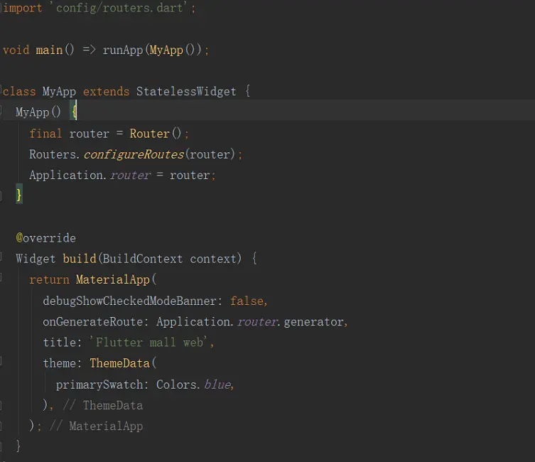Click the 'class' keyword

point(19,92)
